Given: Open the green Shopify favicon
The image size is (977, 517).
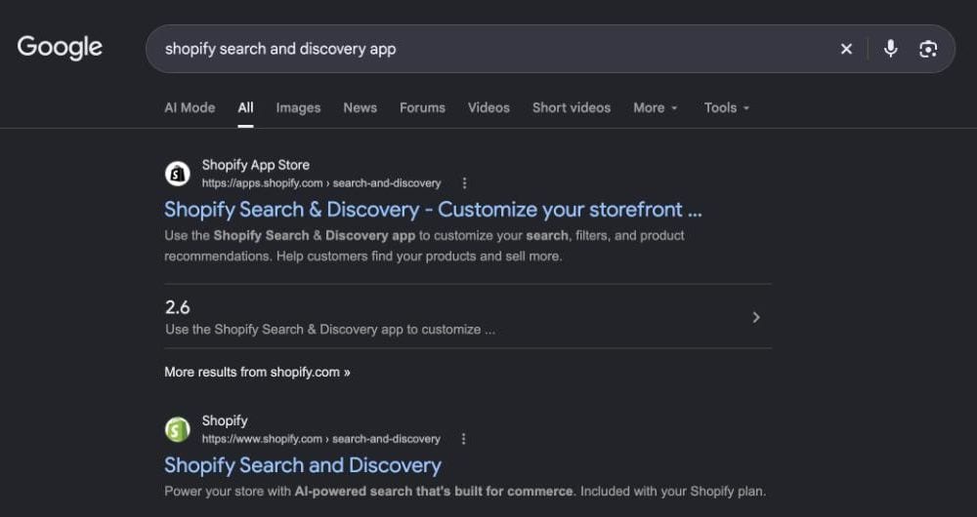Looking at the screenshot, I should (x=178, y=429).
